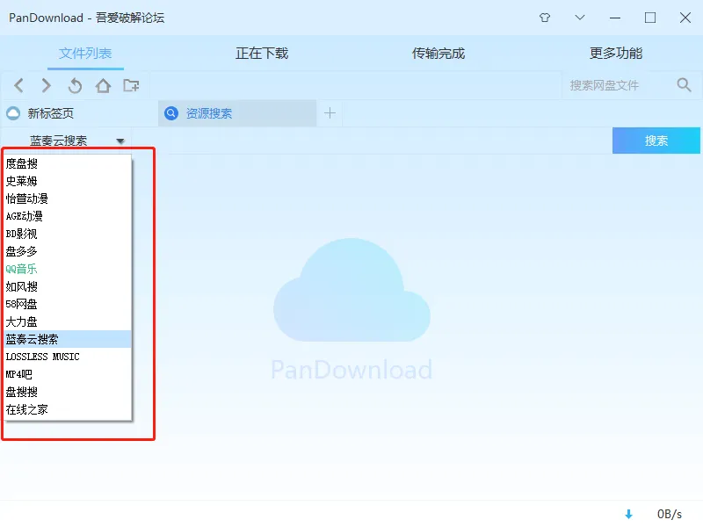This screenshot has width=703, height=527.
Task: Click the magnifier icon for netdisk search
Action: click(684, 84)
